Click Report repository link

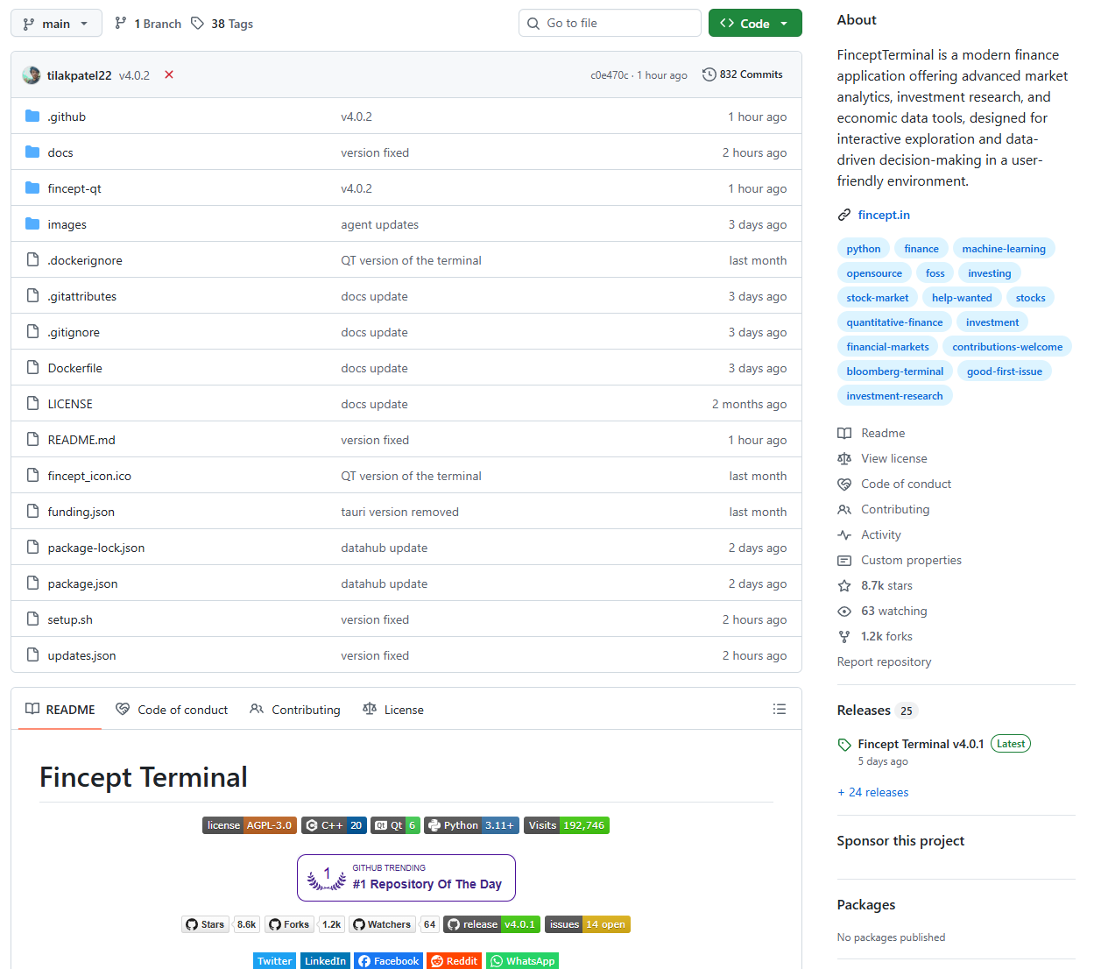pos(884,661)
